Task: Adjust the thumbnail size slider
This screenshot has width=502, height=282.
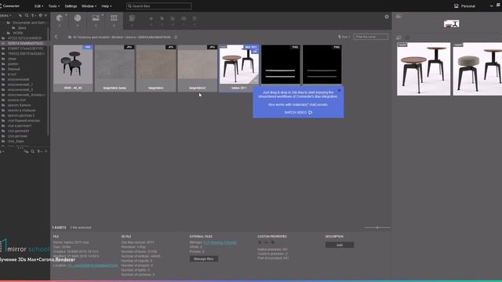Action: (377, 228)
